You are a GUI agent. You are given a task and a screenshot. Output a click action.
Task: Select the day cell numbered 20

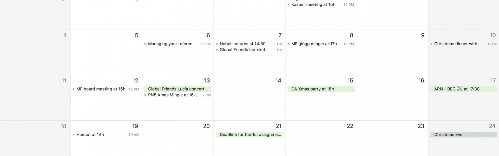click(x=178, y=138)
